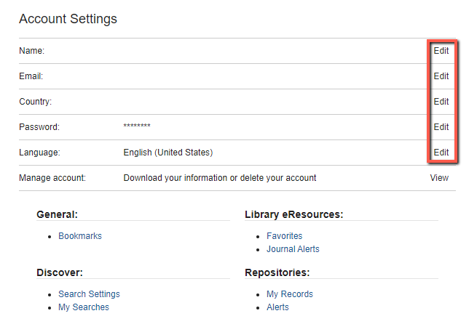This screenshot has width=469, height=332.
Task: Open My Records under Repositories
Action: 290,294
